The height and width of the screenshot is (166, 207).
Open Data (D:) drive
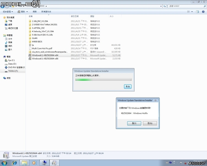point(11,64)
